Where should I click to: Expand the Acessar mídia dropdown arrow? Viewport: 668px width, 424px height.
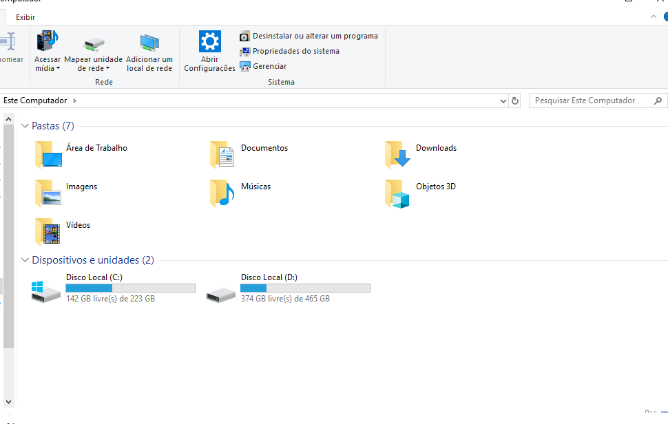coord(58,69)
